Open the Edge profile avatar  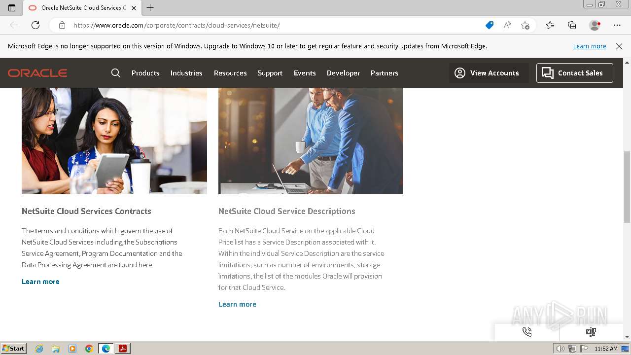coord(595,25)
